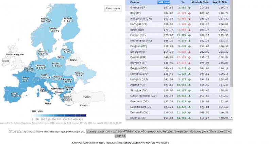272x144 pixels.
Task: Click the Year-To-Date column header
Action: (x=220, y=2)
